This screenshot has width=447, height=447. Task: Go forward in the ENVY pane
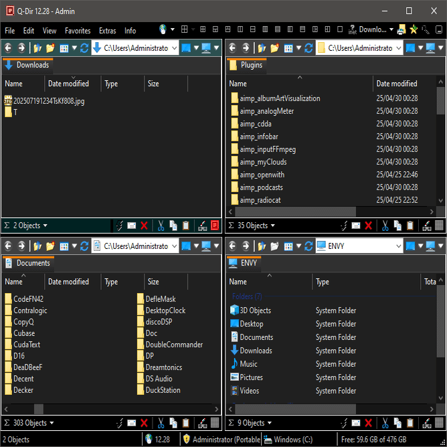246,246
